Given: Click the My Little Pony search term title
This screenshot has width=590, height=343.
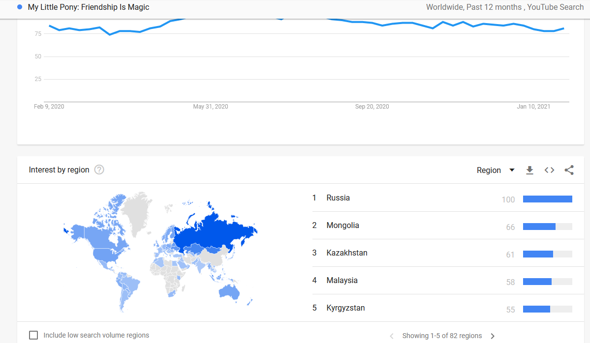Looking at the screenshot, I should tap(89, 7).
